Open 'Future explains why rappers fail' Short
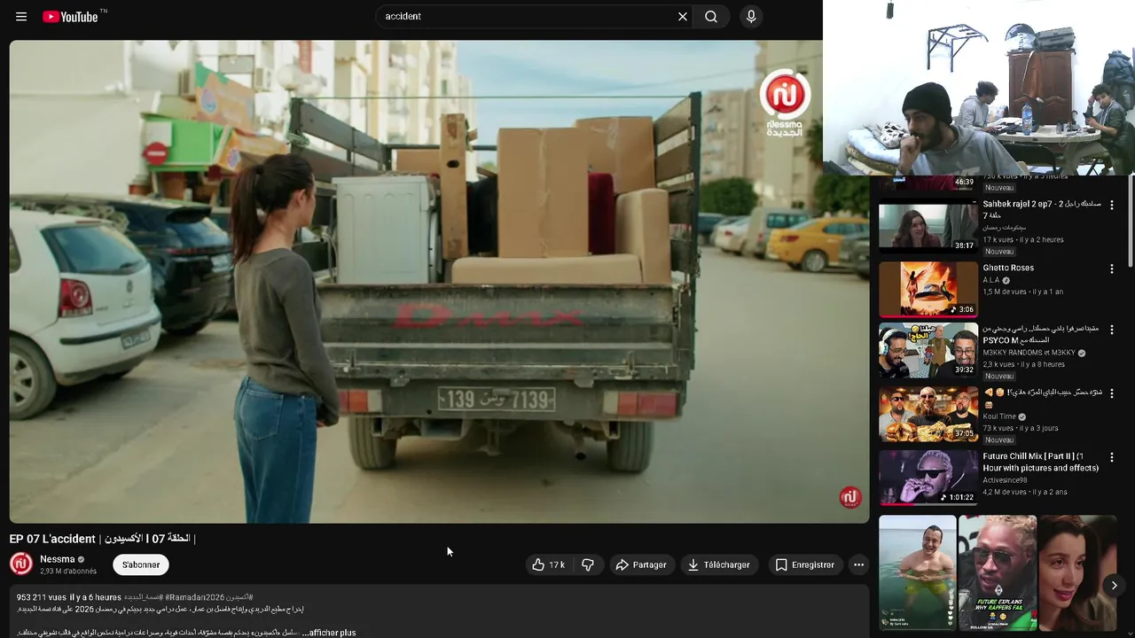 (x=997, y=572)
